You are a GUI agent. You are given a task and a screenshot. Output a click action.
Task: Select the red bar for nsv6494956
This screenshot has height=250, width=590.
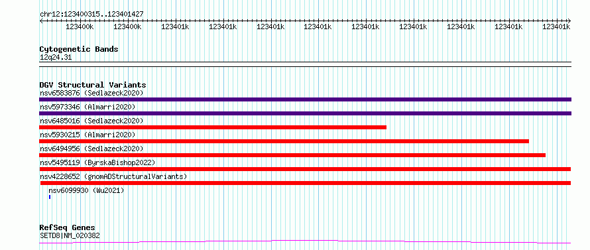292,155
